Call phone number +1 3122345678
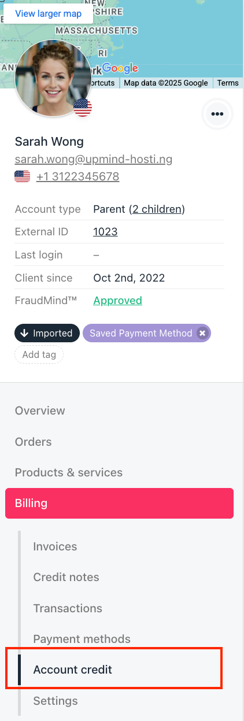This screenshot has height=721, width=244. [x=78, y=177]
